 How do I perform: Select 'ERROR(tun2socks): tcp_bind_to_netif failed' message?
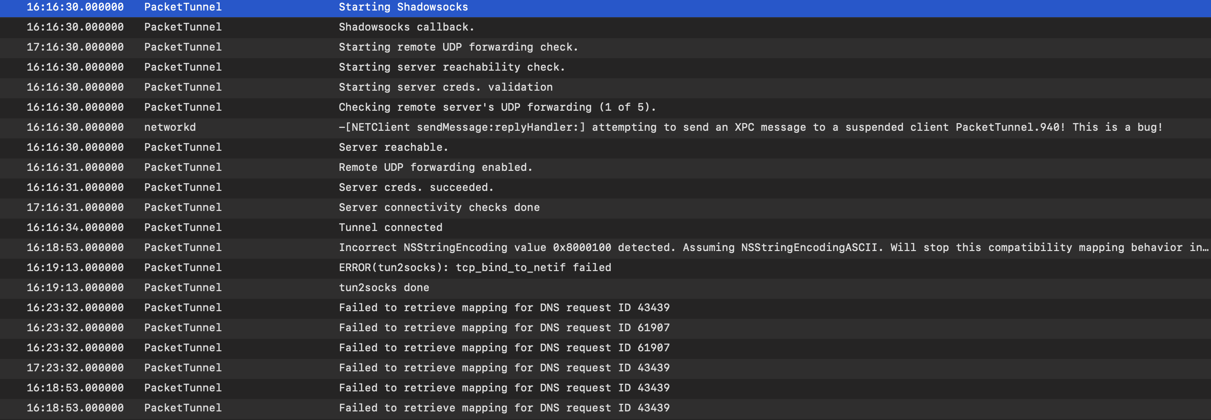pyautogui.click(x=475, y=268)
